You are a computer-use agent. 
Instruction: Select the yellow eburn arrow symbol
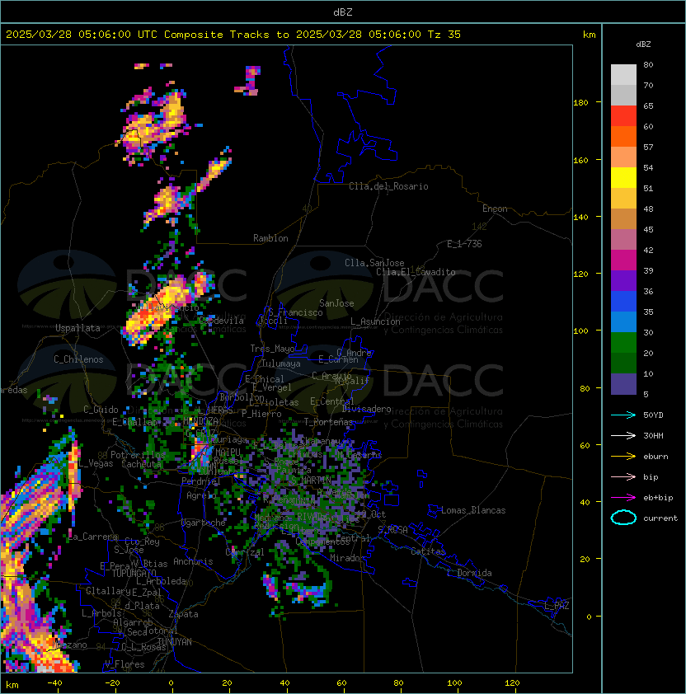pos(623,457)
